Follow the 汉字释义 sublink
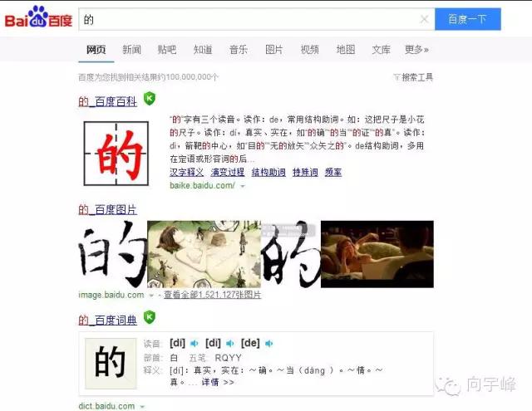 pos(186,172)
